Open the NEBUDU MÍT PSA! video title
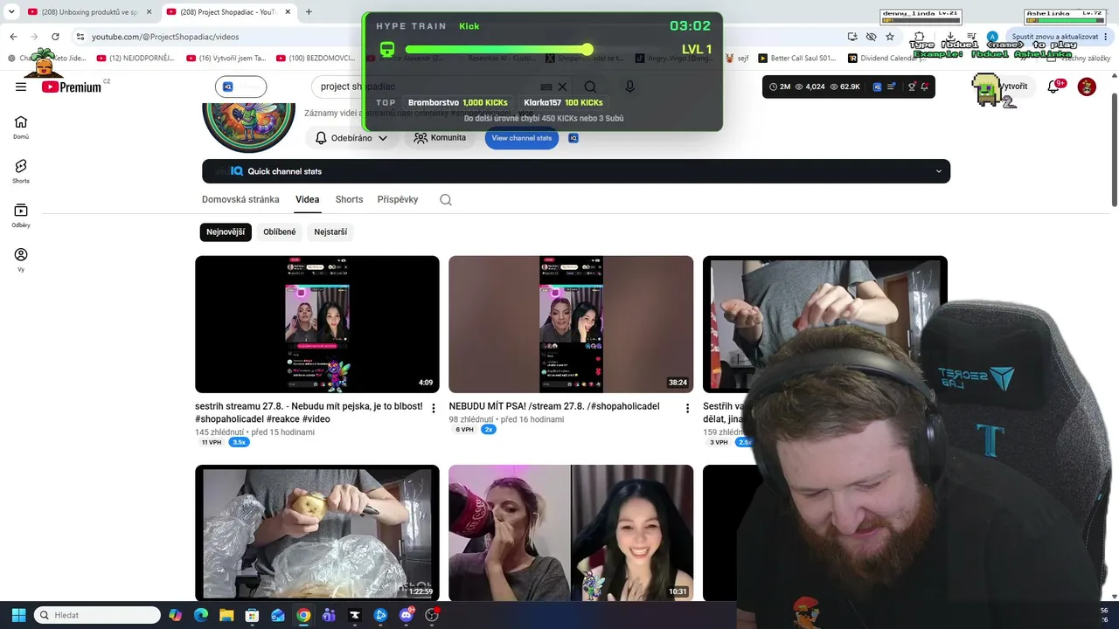This screenshot has height=629, width=1119. click(554, 406)
